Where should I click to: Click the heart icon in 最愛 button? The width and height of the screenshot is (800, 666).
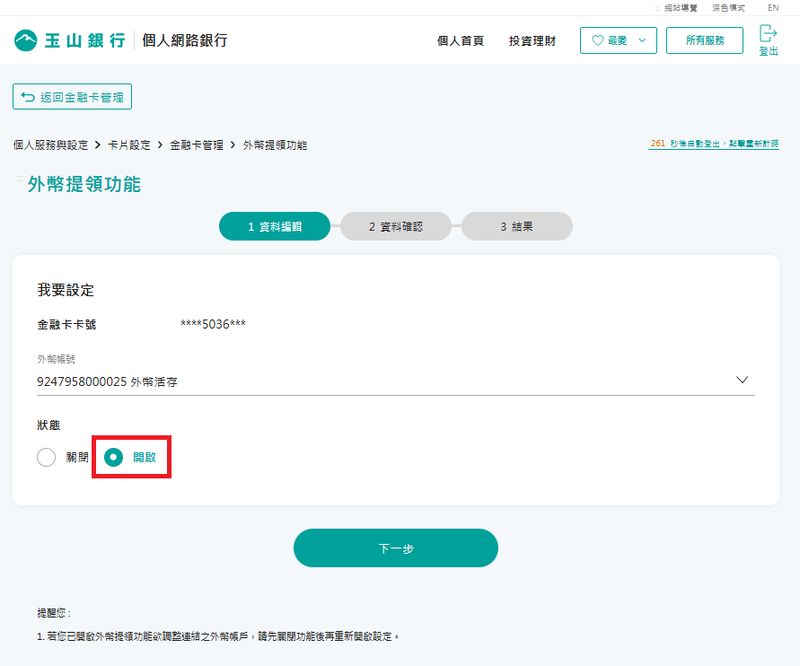click(597, 40)
